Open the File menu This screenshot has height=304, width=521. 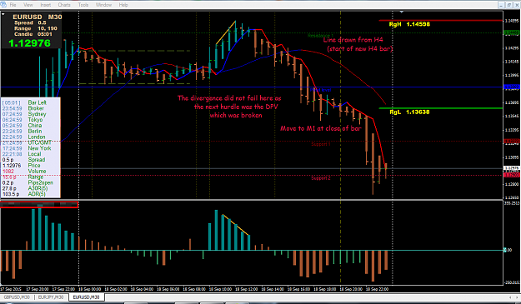click(13, 5)
